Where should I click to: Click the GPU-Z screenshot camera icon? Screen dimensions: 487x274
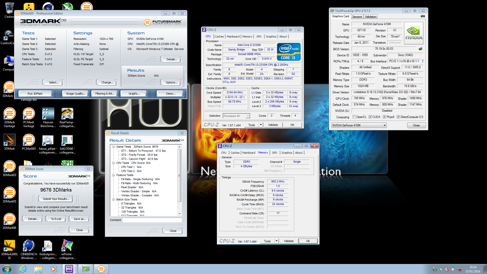423,16
